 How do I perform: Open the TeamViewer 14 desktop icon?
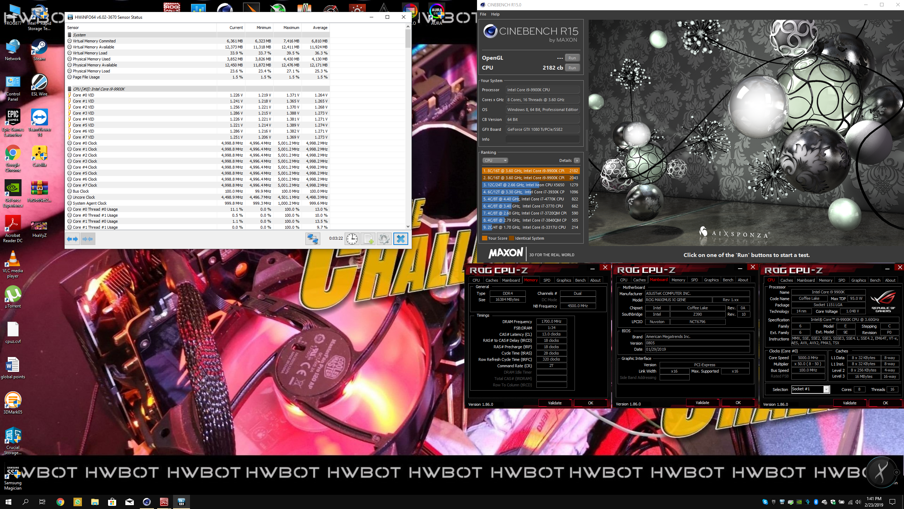click(x=40, y=123)
